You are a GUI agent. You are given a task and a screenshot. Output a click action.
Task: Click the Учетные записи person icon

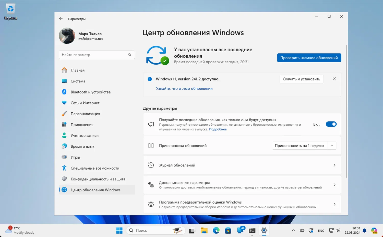point(64,135)
